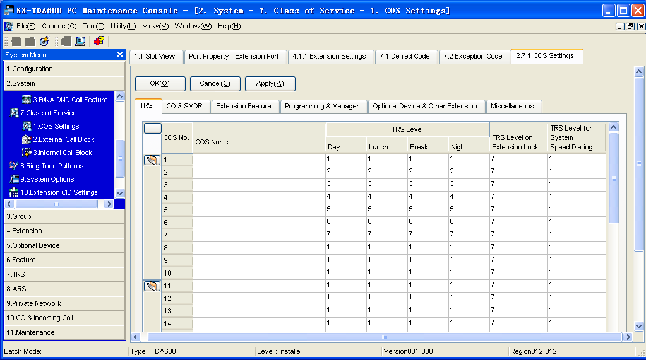Click the OK(O) button
The image size is (646, 360).
pos(160,83)
